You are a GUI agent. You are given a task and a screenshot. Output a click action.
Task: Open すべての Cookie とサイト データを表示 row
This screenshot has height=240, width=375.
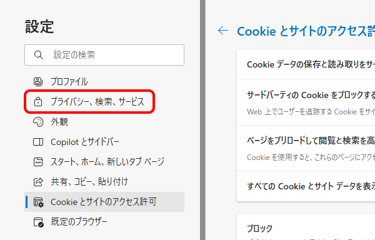tap(306, 186)
